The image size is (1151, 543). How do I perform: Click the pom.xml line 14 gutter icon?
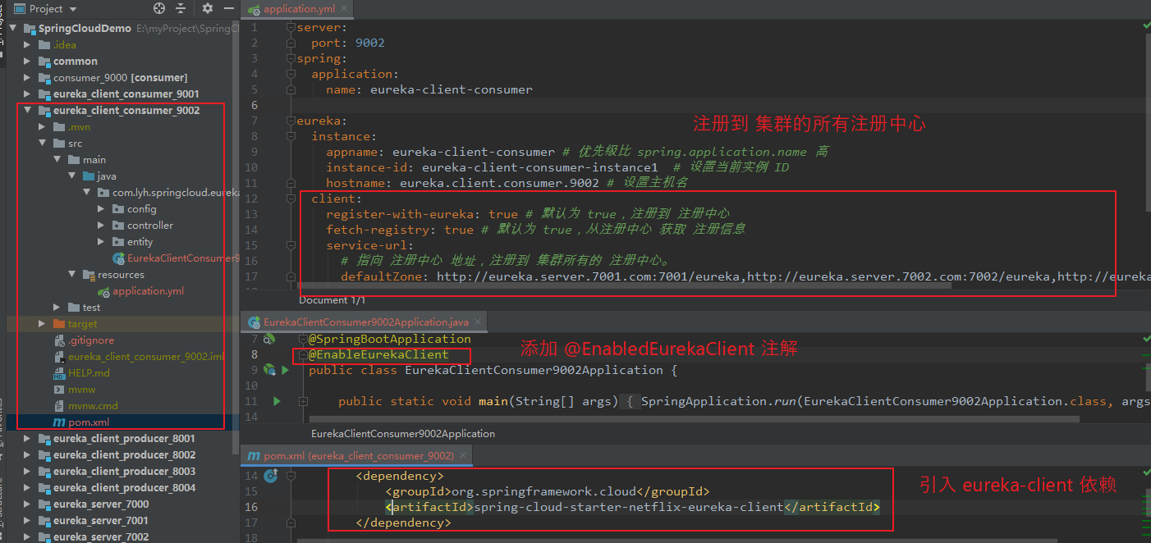[271, 475]
